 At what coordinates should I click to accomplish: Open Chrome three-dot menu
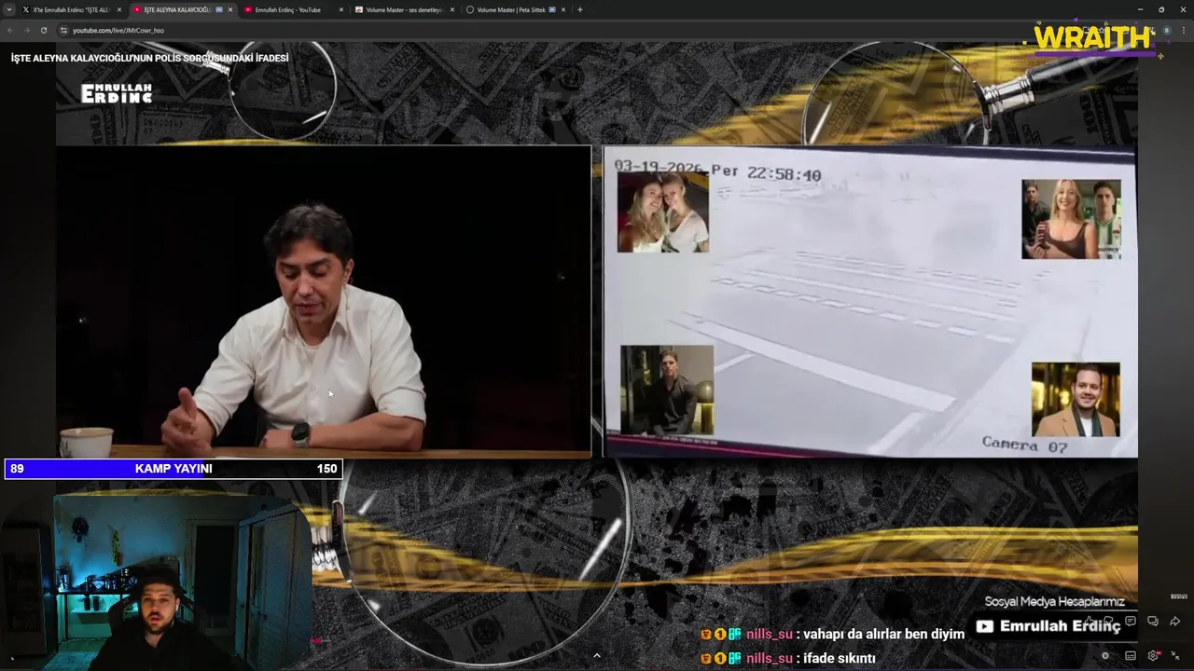coord(1183,30)
